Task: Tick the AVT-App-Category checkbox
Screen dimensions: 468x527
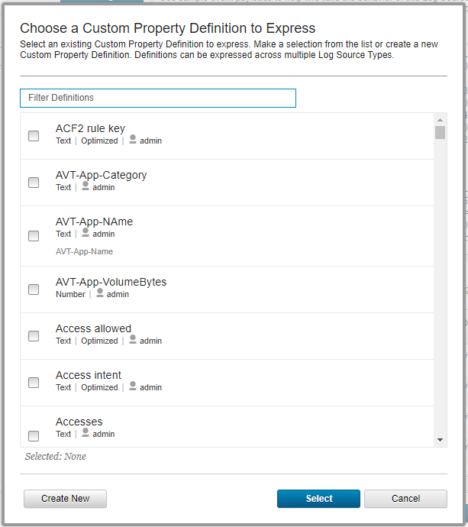Action: pyautogui.click(x=34, y=183)
